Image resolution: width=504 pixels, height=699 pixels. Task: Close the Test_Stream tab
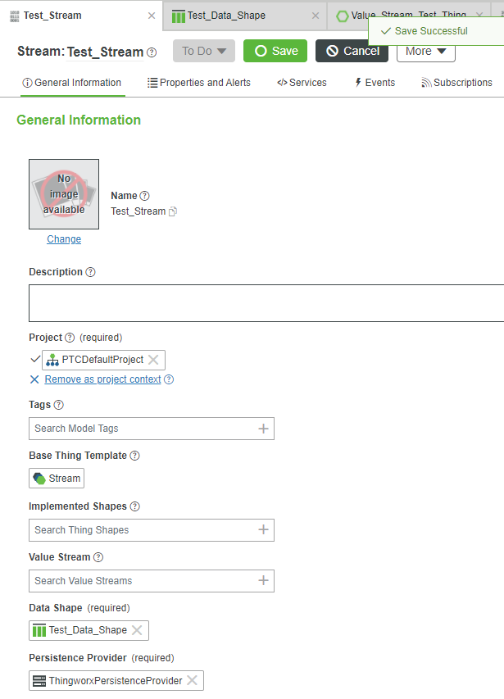(152, 16)
